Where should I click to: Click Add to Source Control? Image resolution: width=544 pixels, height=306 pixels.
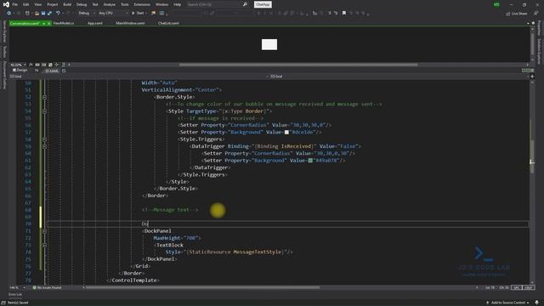(x=507, y=303)
